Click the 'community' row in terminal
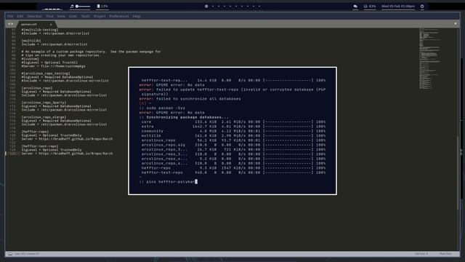The width and height of the screenshot is (465, 262). click(x=233, y=131)
